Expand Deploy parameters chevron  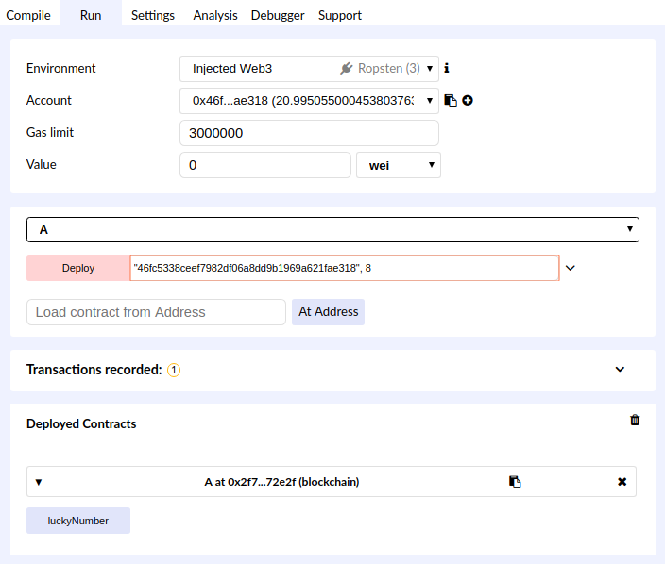[570, 268]
